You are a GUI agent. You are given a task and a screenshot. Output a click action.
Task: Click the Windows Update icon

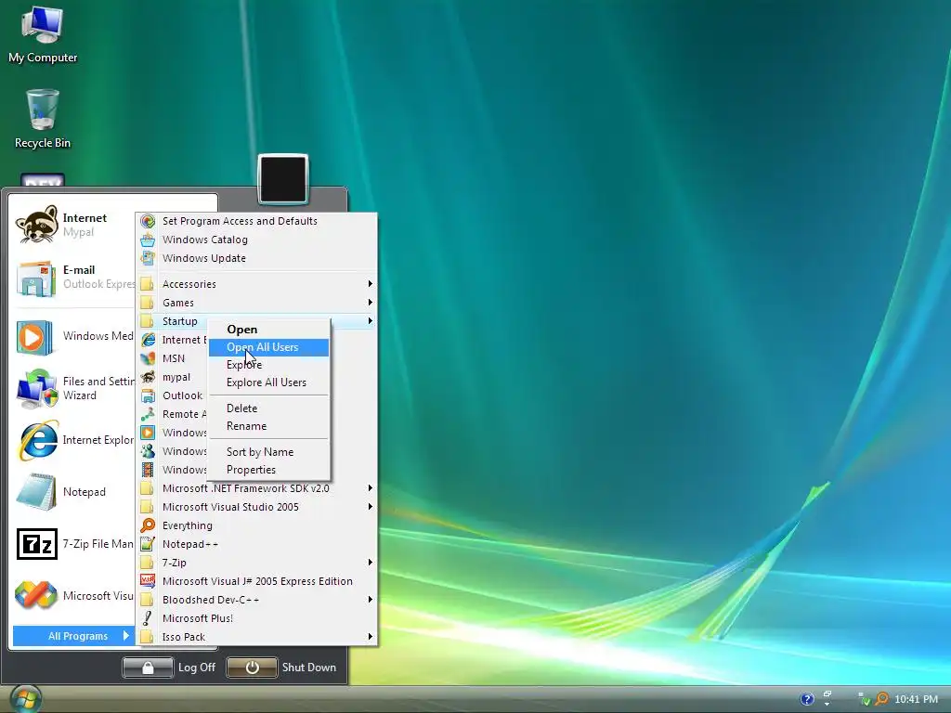point(148,258)
